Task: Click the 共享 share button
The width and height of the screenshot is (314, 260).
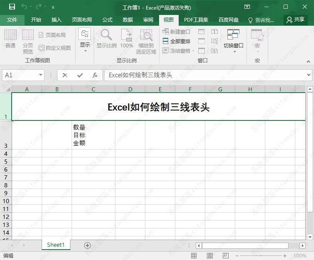Action: pos(295,20)
